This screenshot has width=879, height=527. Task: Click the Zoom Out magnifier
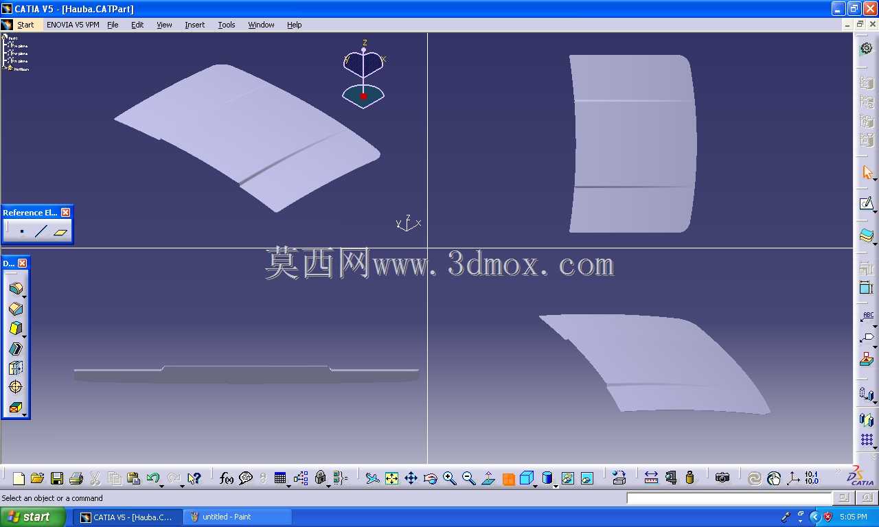pos(469,478)
